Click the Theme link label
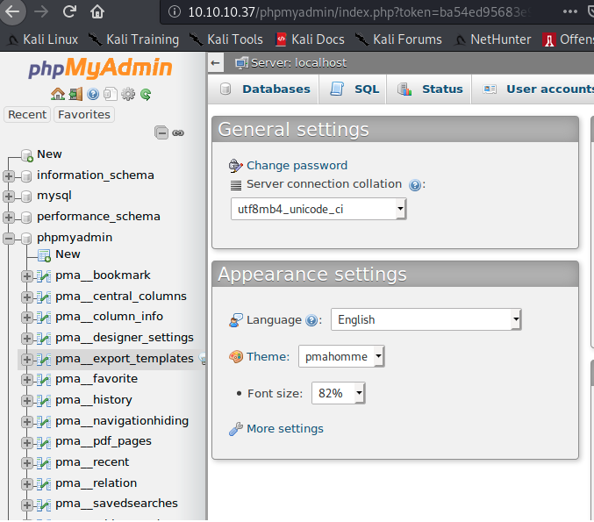 pyautogui.click(x=268, y=356)
